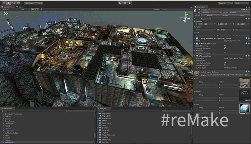
Task: Open the Layer dropdown (Default)
Action: tap(240, 12)
